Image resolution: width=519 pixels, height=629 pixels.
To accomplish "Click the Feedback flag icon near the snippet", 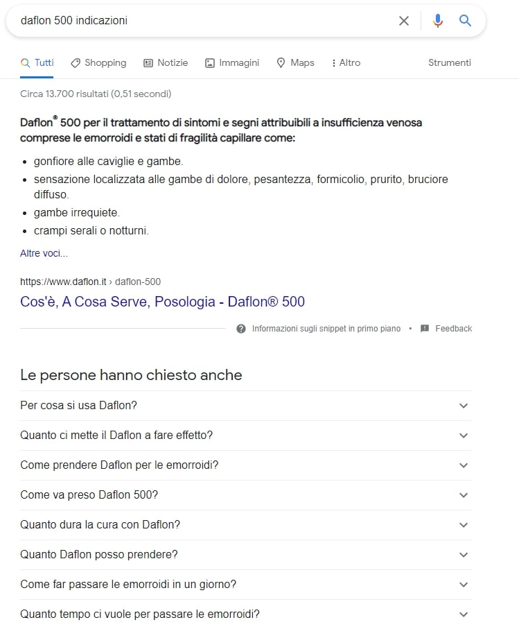I will 424,328.
